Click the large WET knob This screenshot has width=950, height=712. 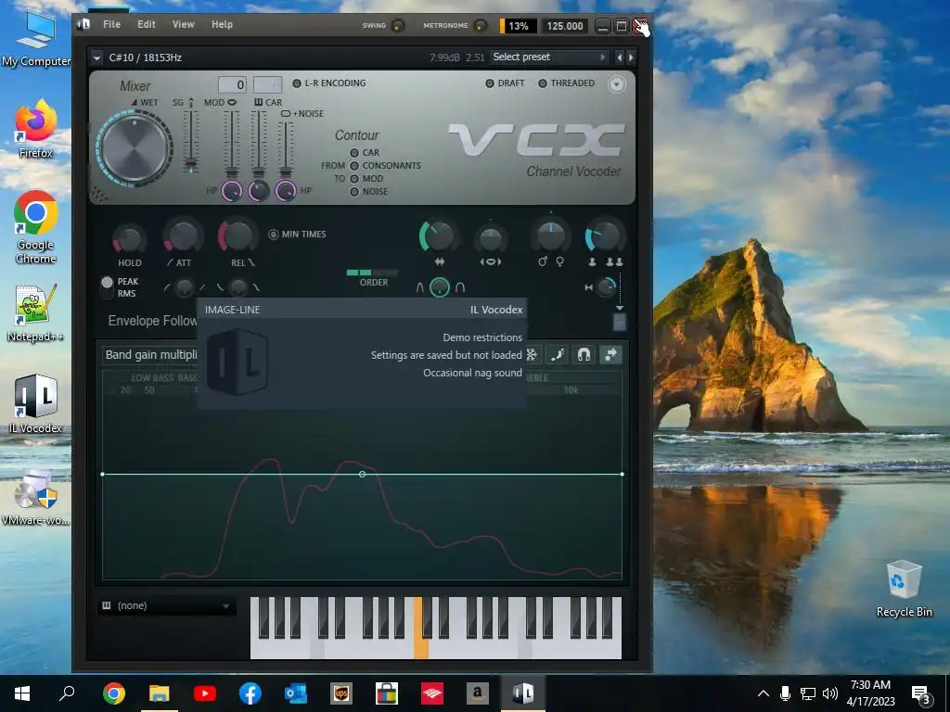pos(135,147)
